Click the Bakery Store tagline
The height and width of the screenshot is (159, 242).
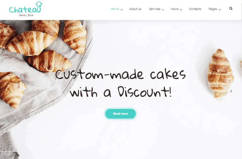point(26,15)
